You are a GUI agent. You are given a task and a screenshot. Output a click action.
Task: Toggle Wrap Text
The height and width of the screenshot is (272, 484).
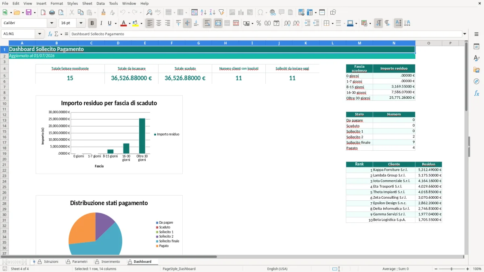(x=207, y=23)
